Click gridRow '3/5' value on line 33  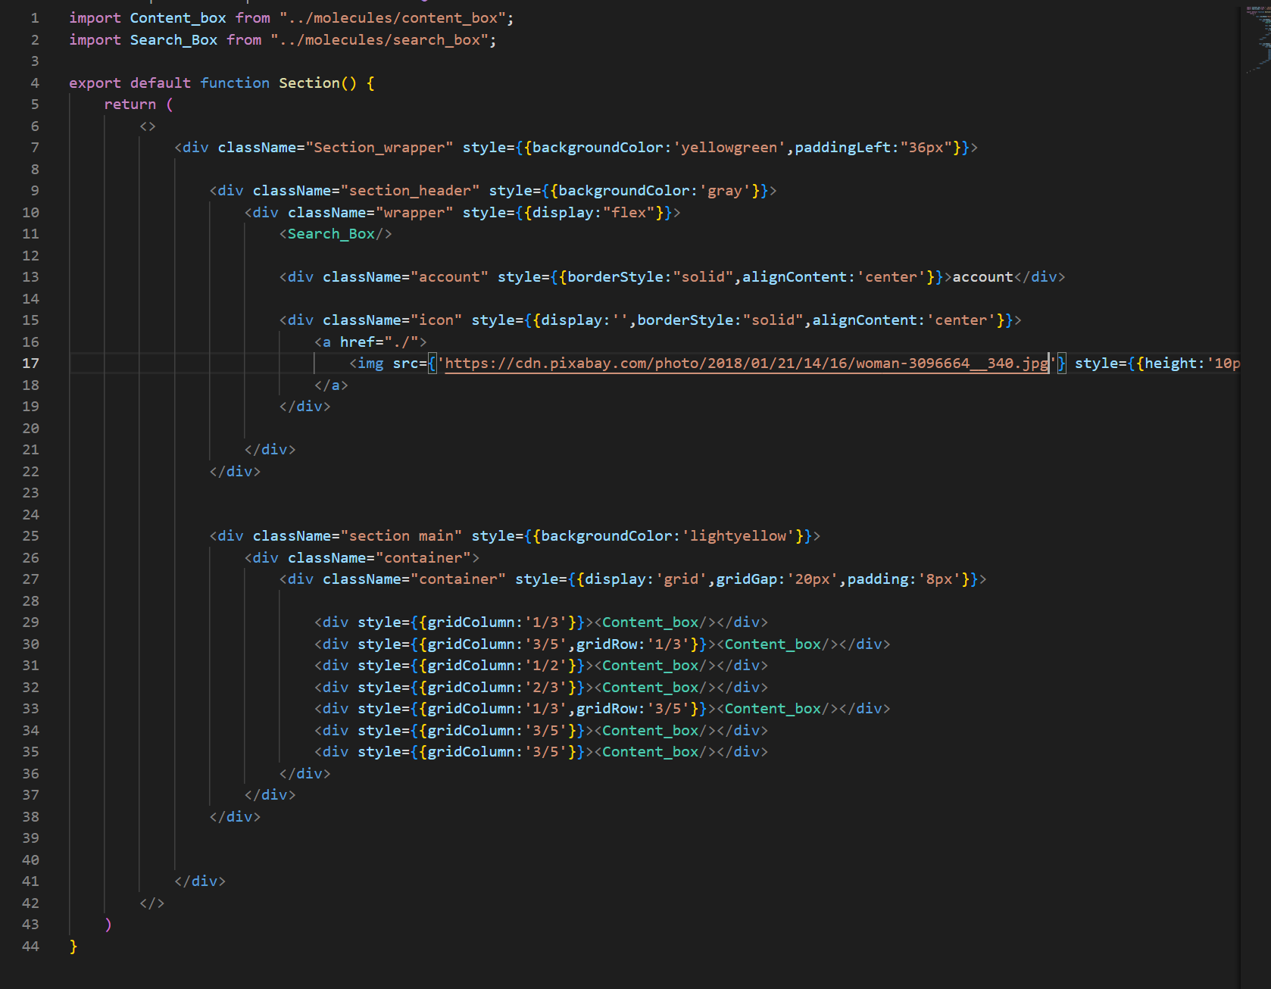668,709
